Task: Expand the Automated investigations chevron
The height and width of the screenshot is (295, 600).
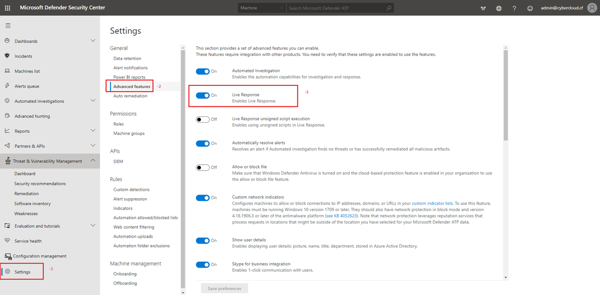Action: (x=92, y=100)
